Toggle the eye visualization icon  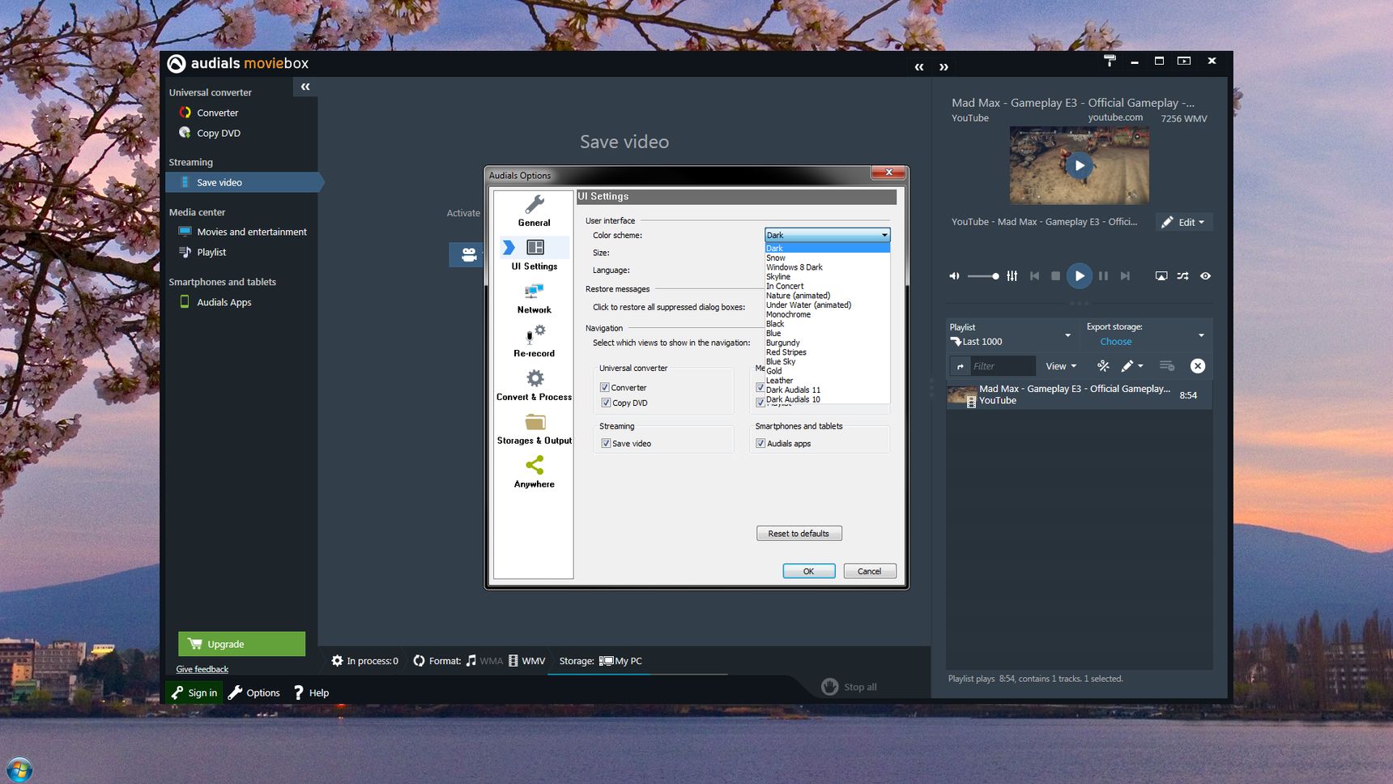(1205, 276)
